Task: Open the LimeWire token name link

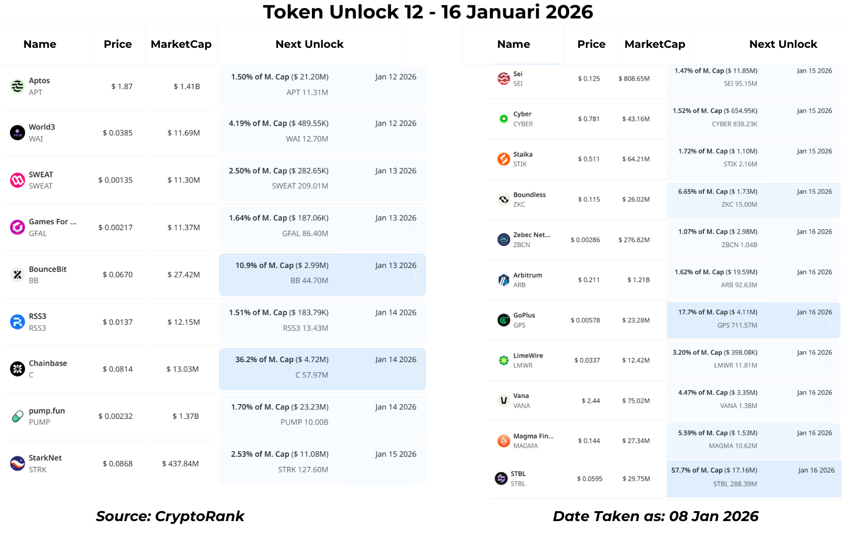Action: click(x=528, y=356)
